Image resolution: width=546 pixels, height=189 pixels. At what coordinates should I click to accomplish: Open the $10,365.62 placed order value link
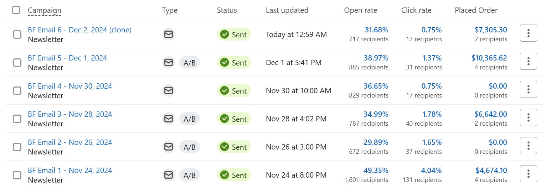[489, 58]
